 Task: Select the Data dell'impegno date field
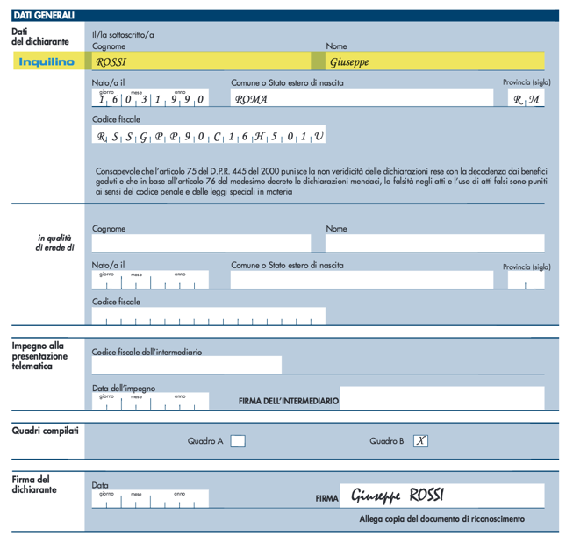tap(150, 402)
